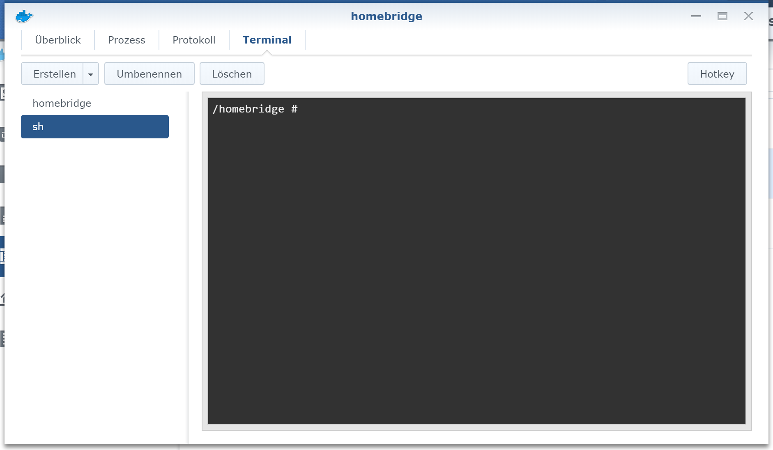Select the Terminal tab
The height and width of the screenshot is (450, 773).
coord(267,40)
